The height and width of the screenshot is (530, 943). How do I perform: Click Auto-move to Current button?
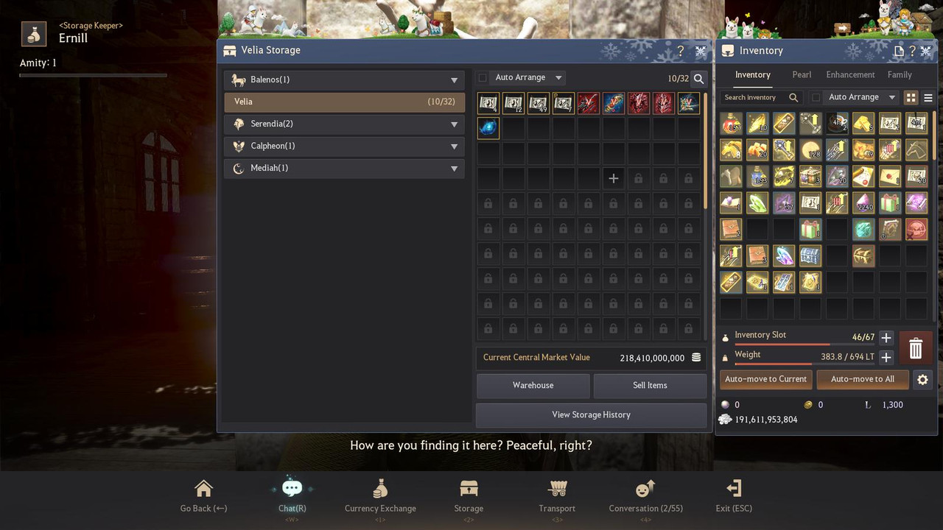coord(766,379)
